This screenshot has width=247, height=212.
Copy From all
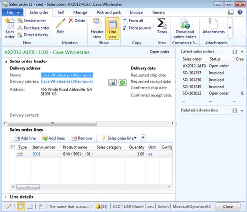[x=133, y=21]
